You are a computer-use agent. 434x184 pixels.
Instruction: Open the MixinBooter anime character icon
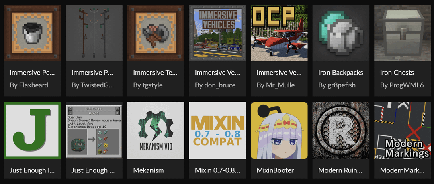(x=279, y=130)
